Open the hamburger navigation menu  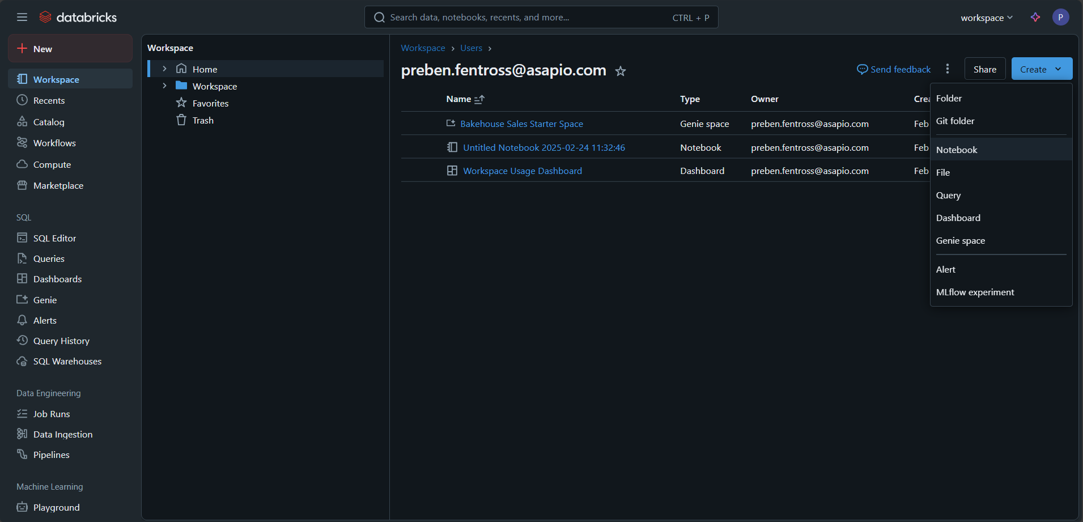(22, 17)
